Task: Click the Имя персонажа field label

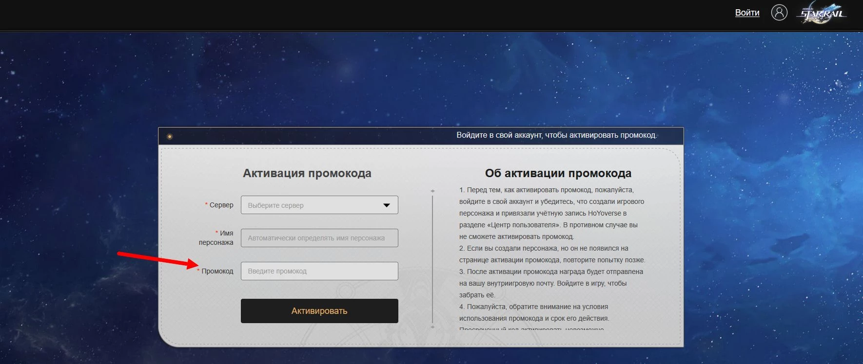Action: click(217, 237)
